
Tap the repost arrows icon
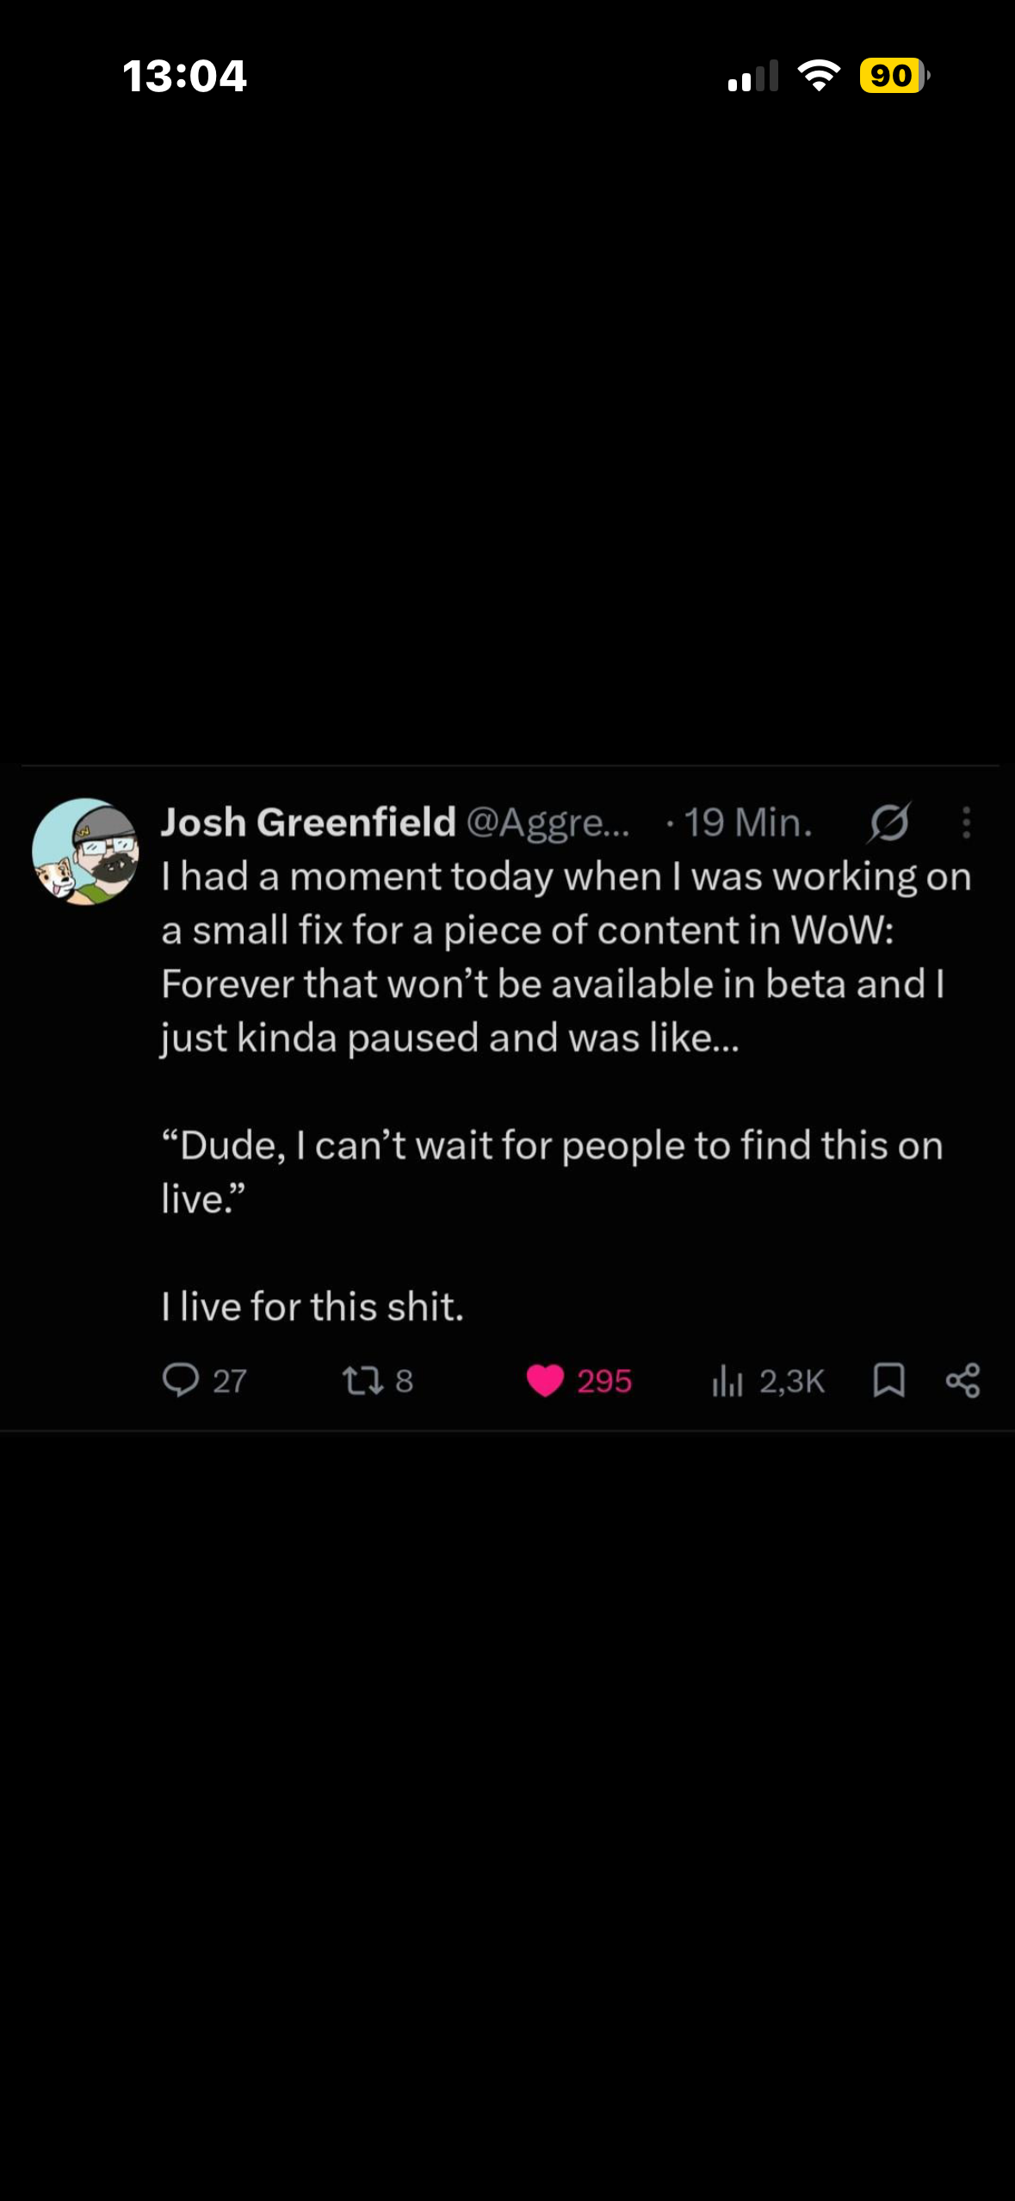[x=362, y=1381]
